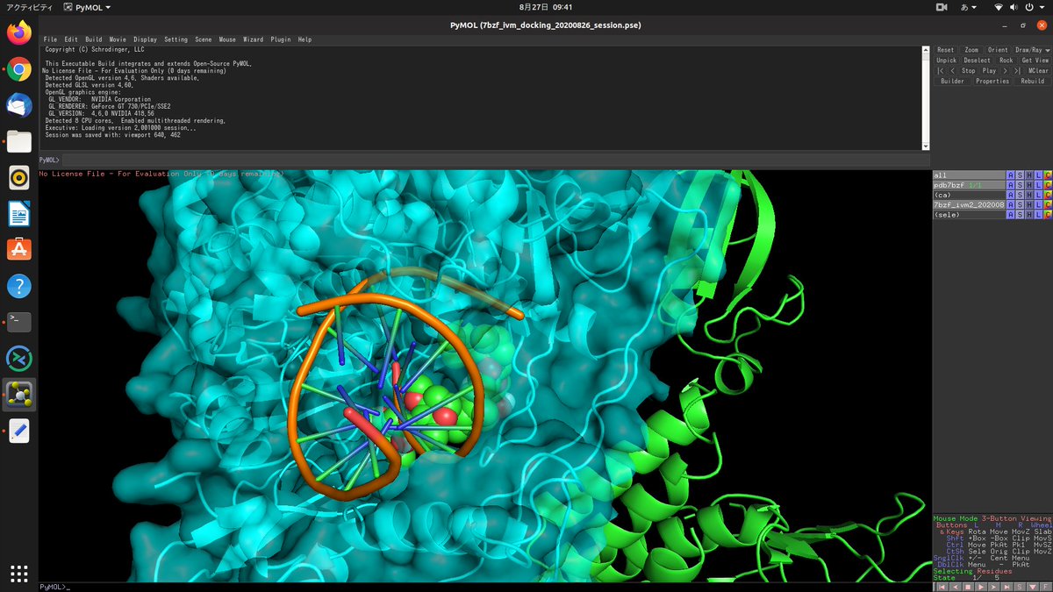
Task: Click state rewind icon at bottom right
Action: coord(942,586)
